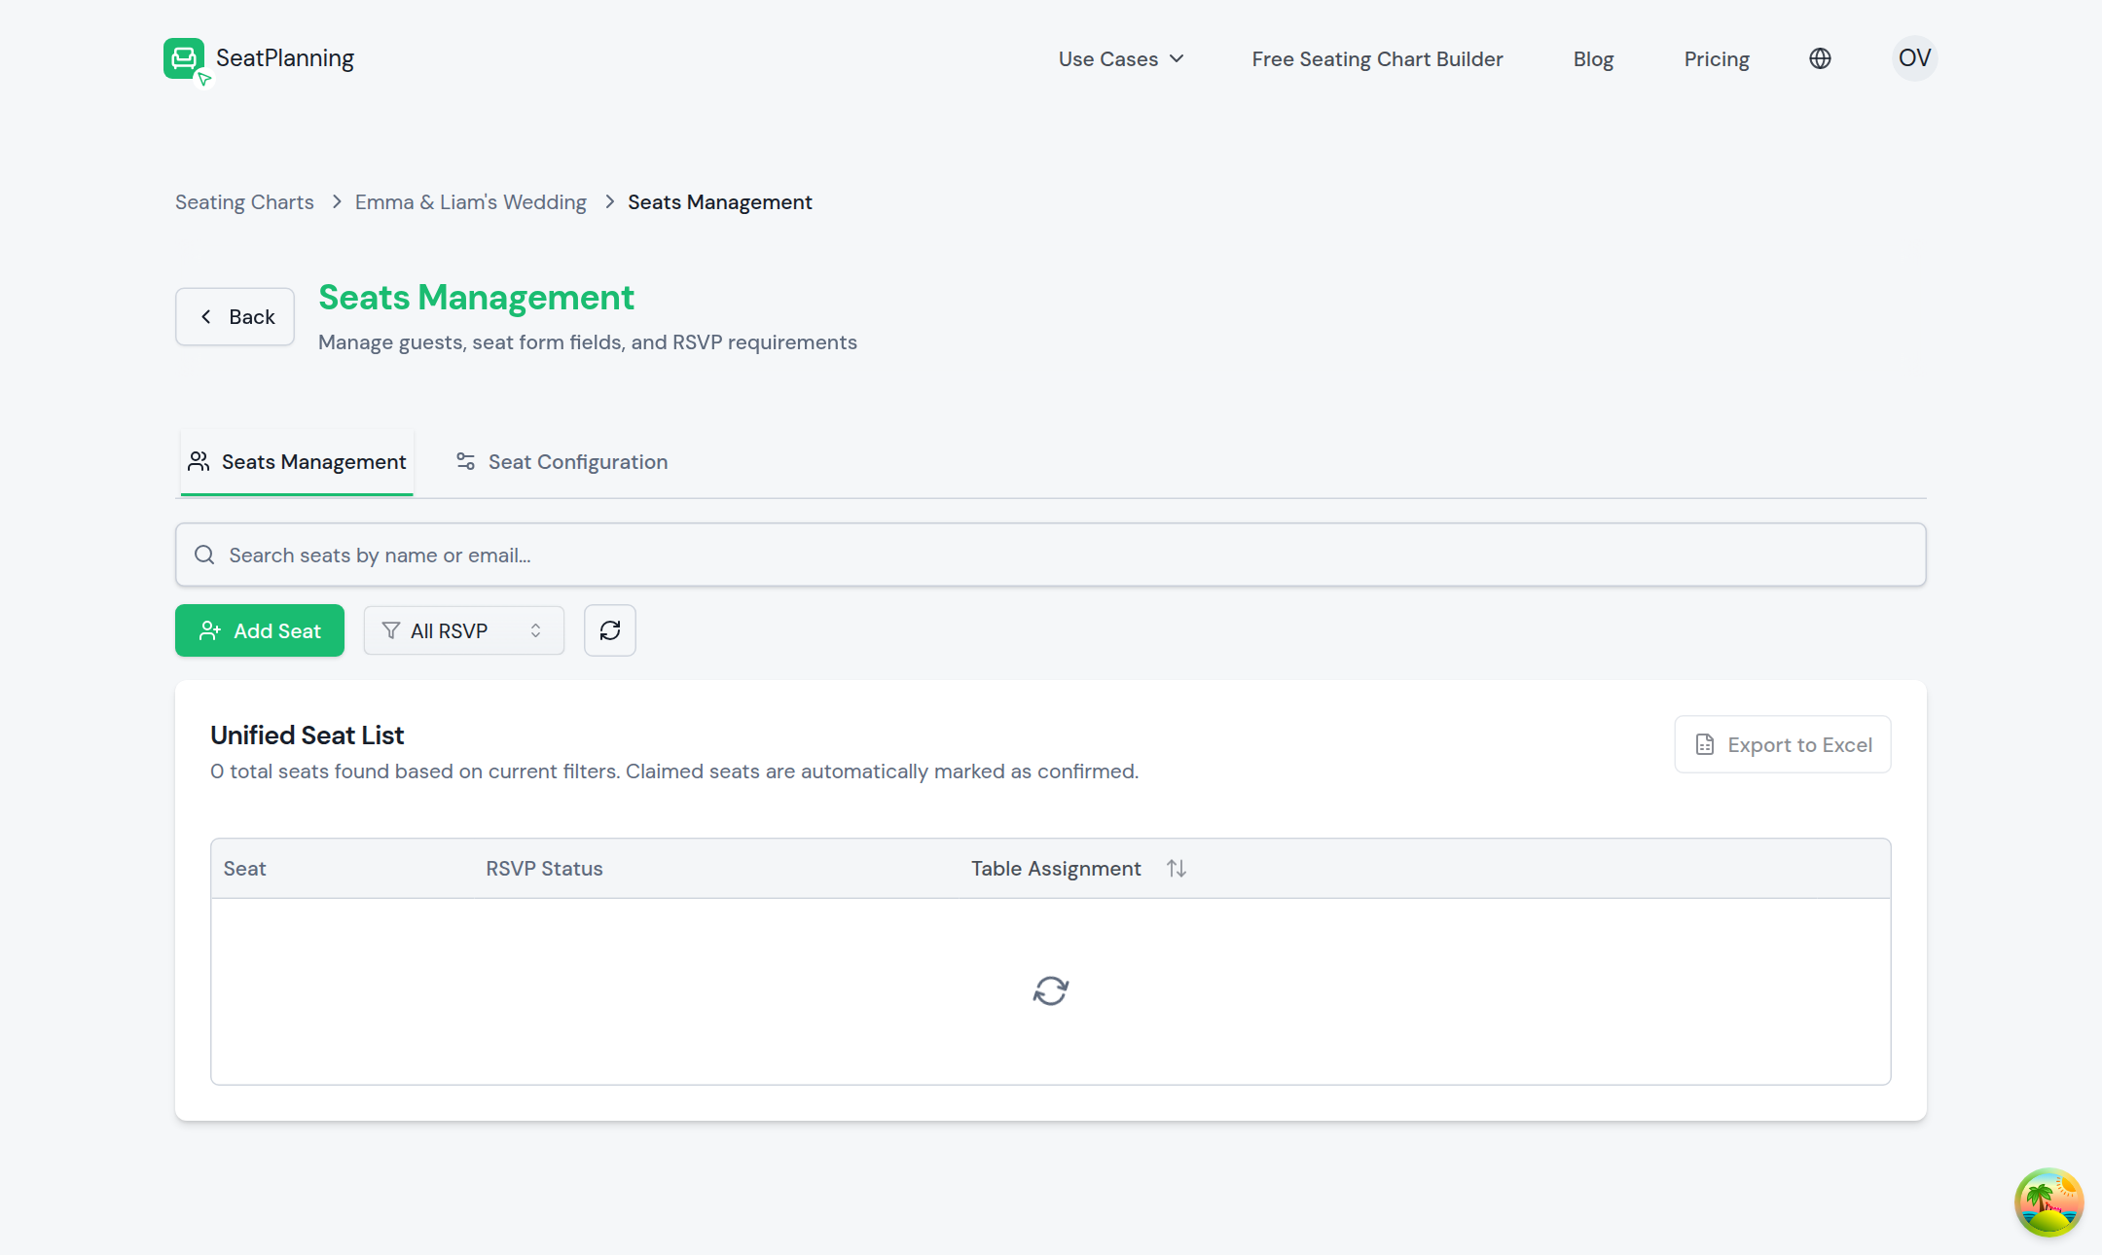This screenshot has width=2102, height=1255.
Task: Focus the search seats input field
Action: [x=1051, y=555]
